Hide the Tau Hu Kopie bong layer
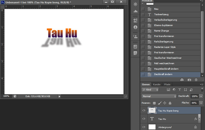Screen dimensions: 205x130 click(x=144, y=110)
